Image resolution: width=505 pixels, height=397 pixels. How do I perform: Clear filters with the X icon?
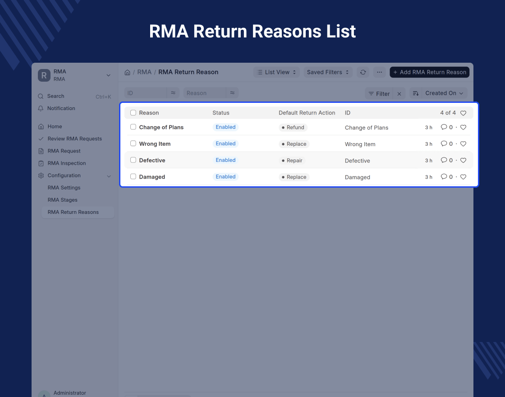(399, 94)
